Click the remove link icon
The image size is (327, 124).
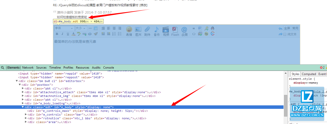click(90, 34)
